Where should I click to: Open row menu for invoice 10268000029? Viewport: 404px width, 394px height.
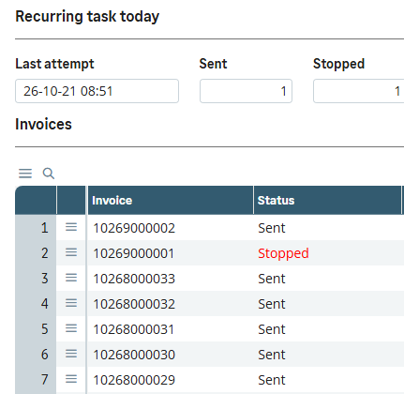(71, 379)
